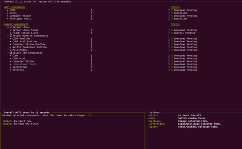This screenshot has height=149, width=242.
Task: Click the <Enter> key in the Options panel
Action: click(x=153, y=115)
